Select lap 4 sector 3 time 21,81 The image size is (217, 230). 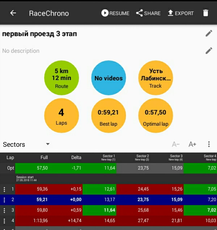(x=177, y=221)
